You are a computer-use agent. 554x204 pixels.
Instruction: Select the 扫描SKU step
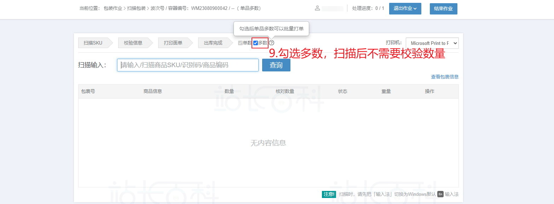click(93, 43)
